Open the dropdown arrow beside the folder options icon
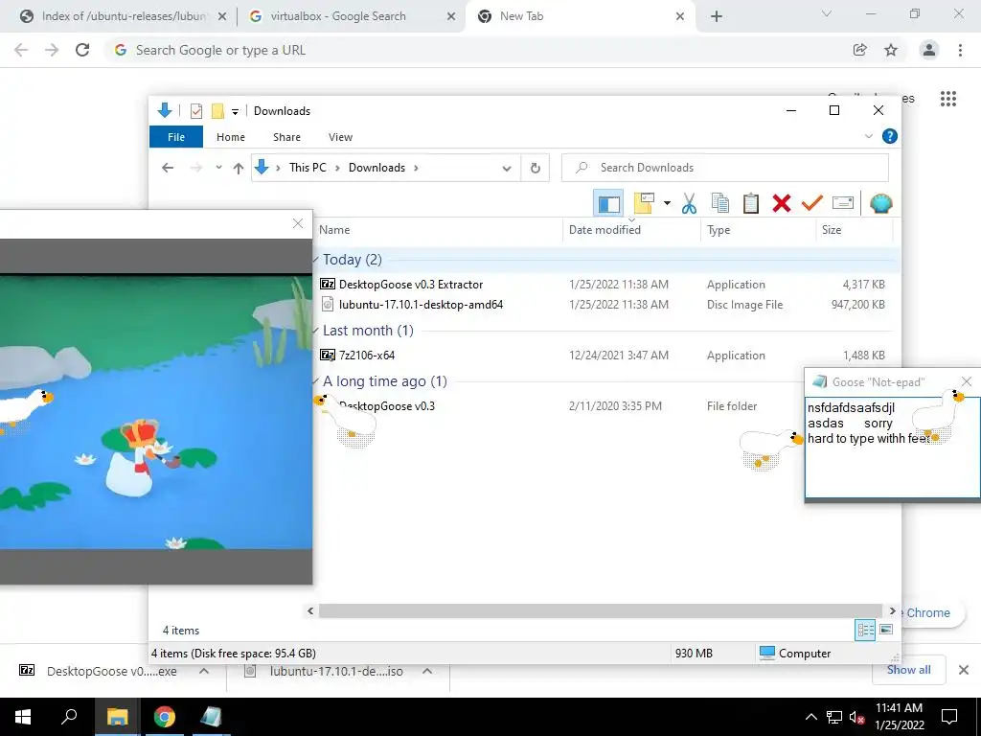981x736 pixels. click(x=667, y=203)
